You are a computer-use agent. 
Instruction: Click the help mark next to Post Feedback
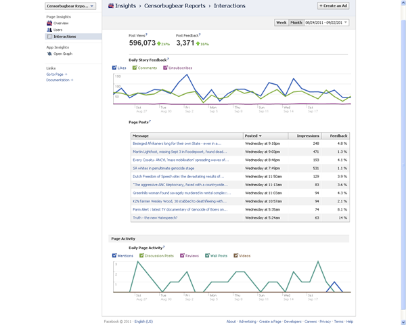(x=200, y=35)
